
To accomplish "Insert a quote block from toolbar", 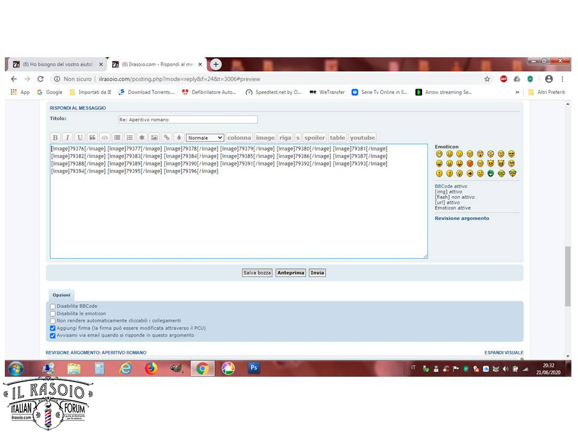I will coord(93,137).
